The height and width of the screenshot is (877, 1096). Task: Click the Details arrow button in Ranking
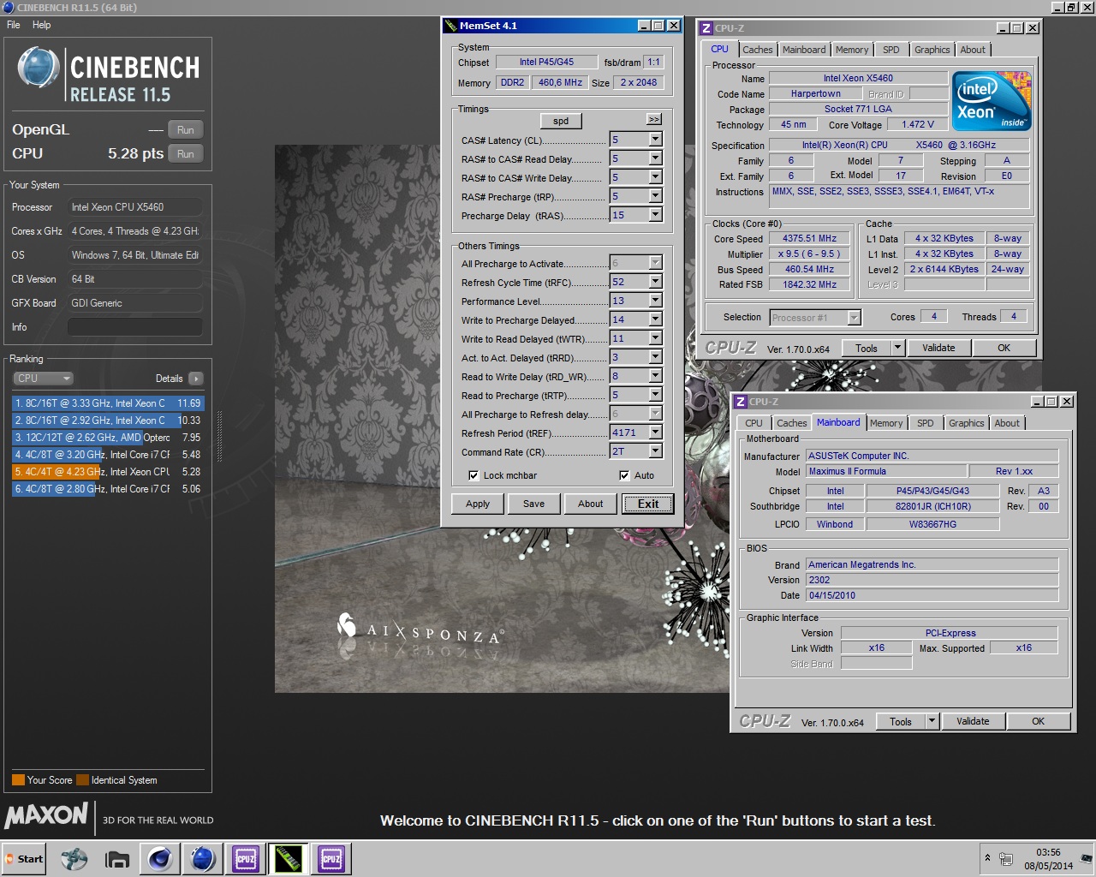195,379
